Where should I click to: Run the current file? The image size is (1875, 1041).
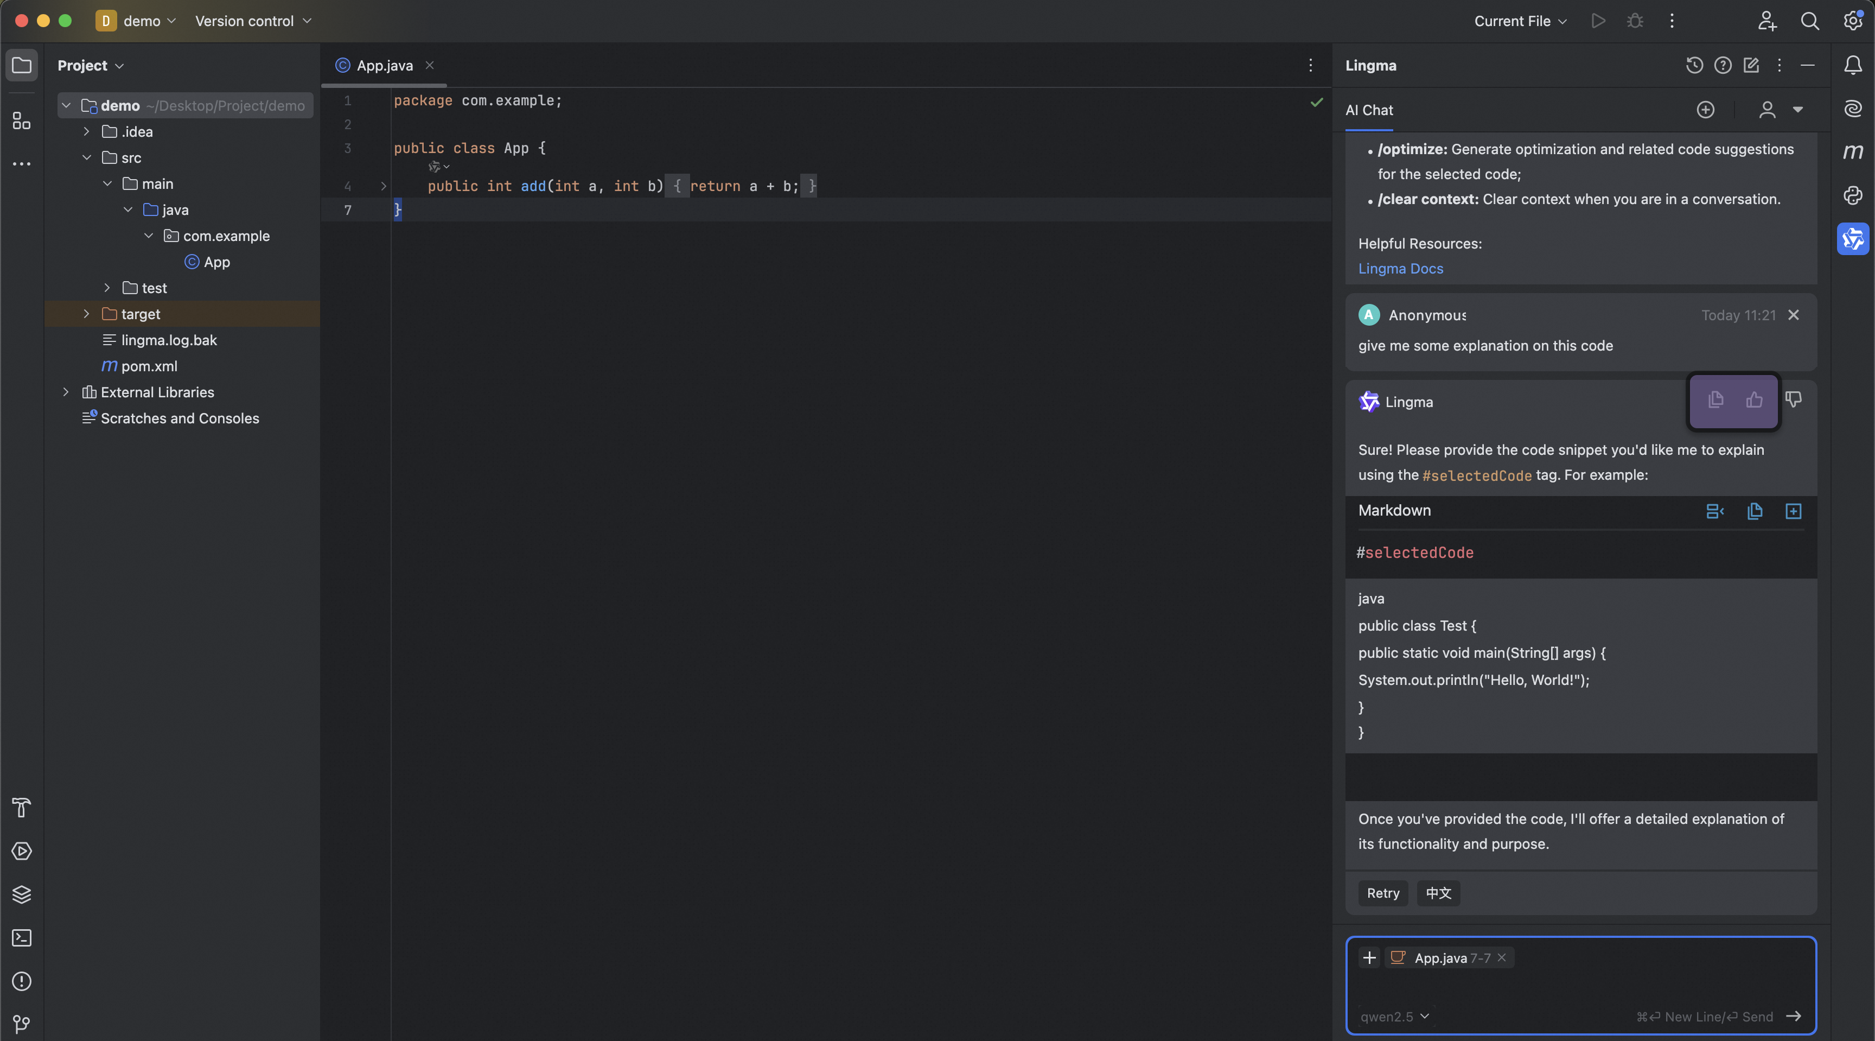click(x=1598, y=21)
